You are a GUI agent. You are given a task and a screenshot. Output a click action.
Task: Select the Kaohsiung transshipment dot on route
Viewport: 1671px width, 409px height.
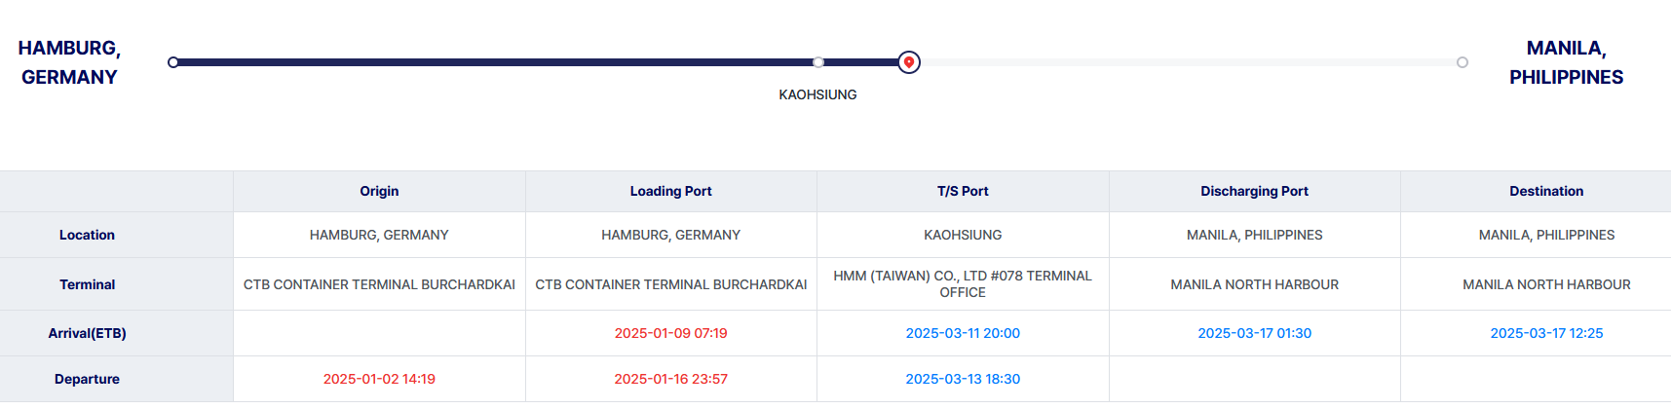tap(818, 62)
